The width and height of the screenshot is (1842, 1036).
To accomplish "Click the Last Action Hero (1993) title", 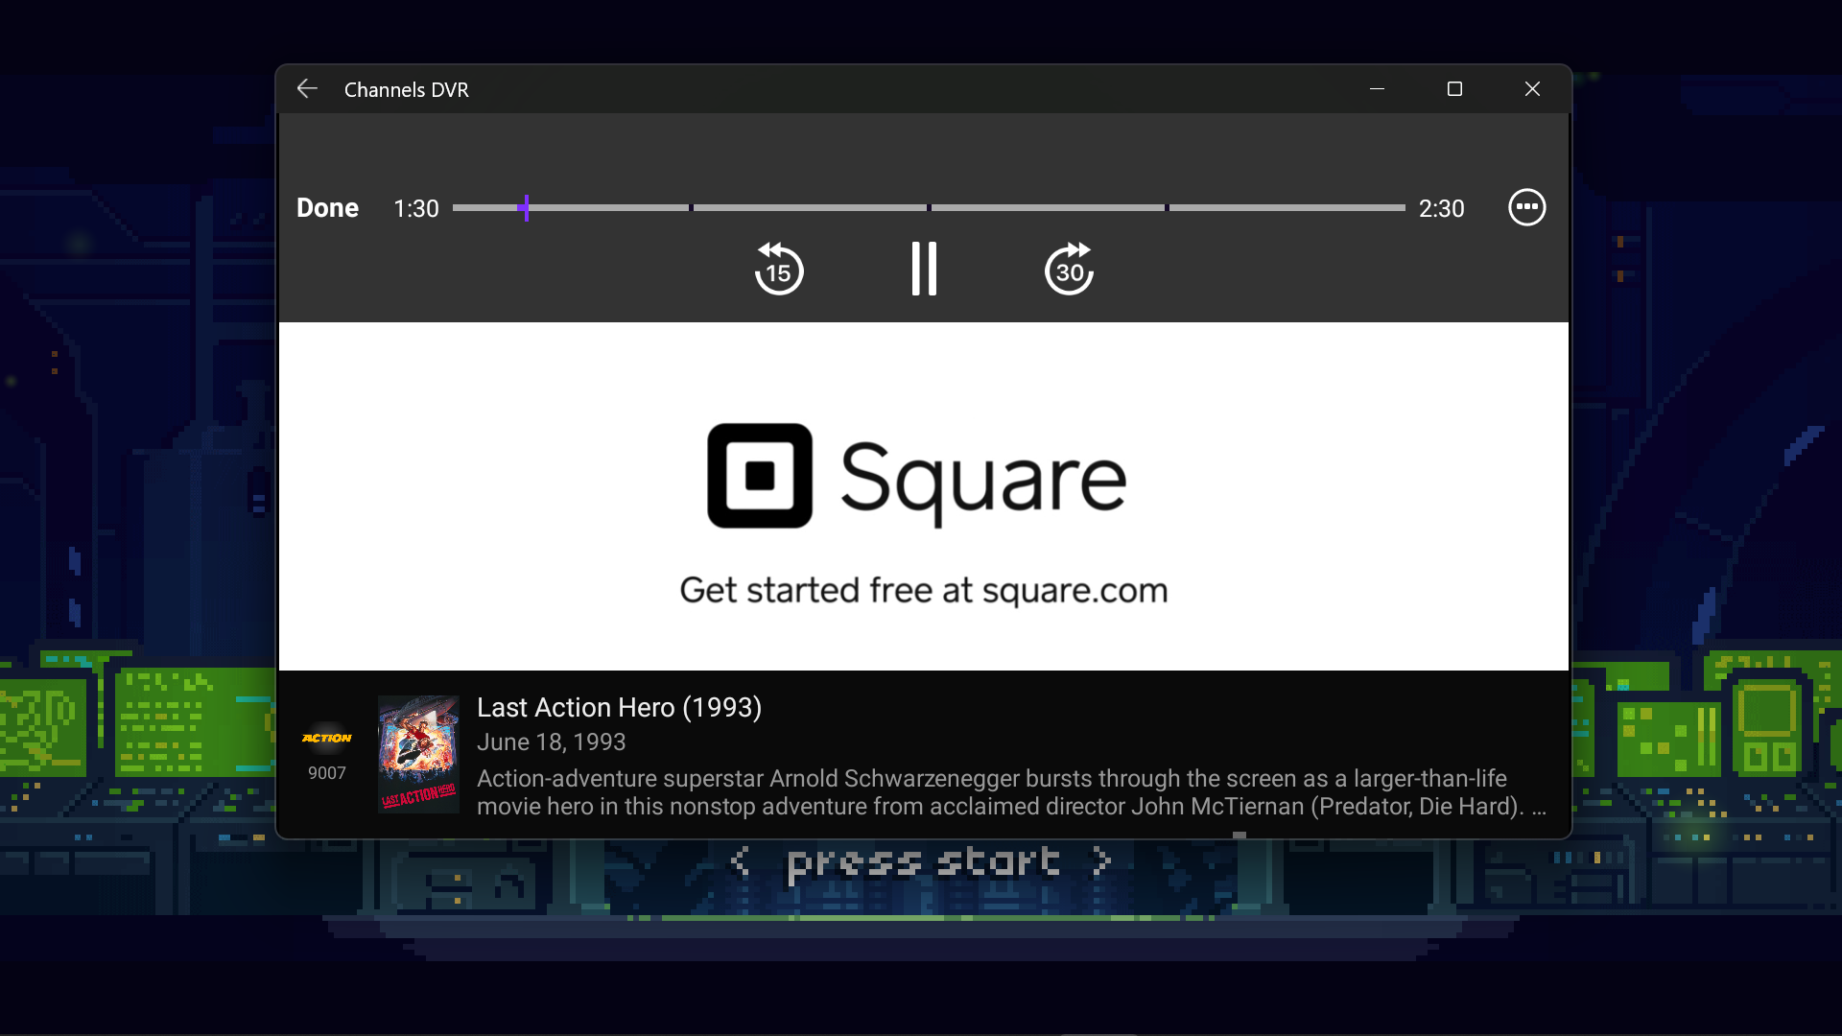I will tap(619, 707).
